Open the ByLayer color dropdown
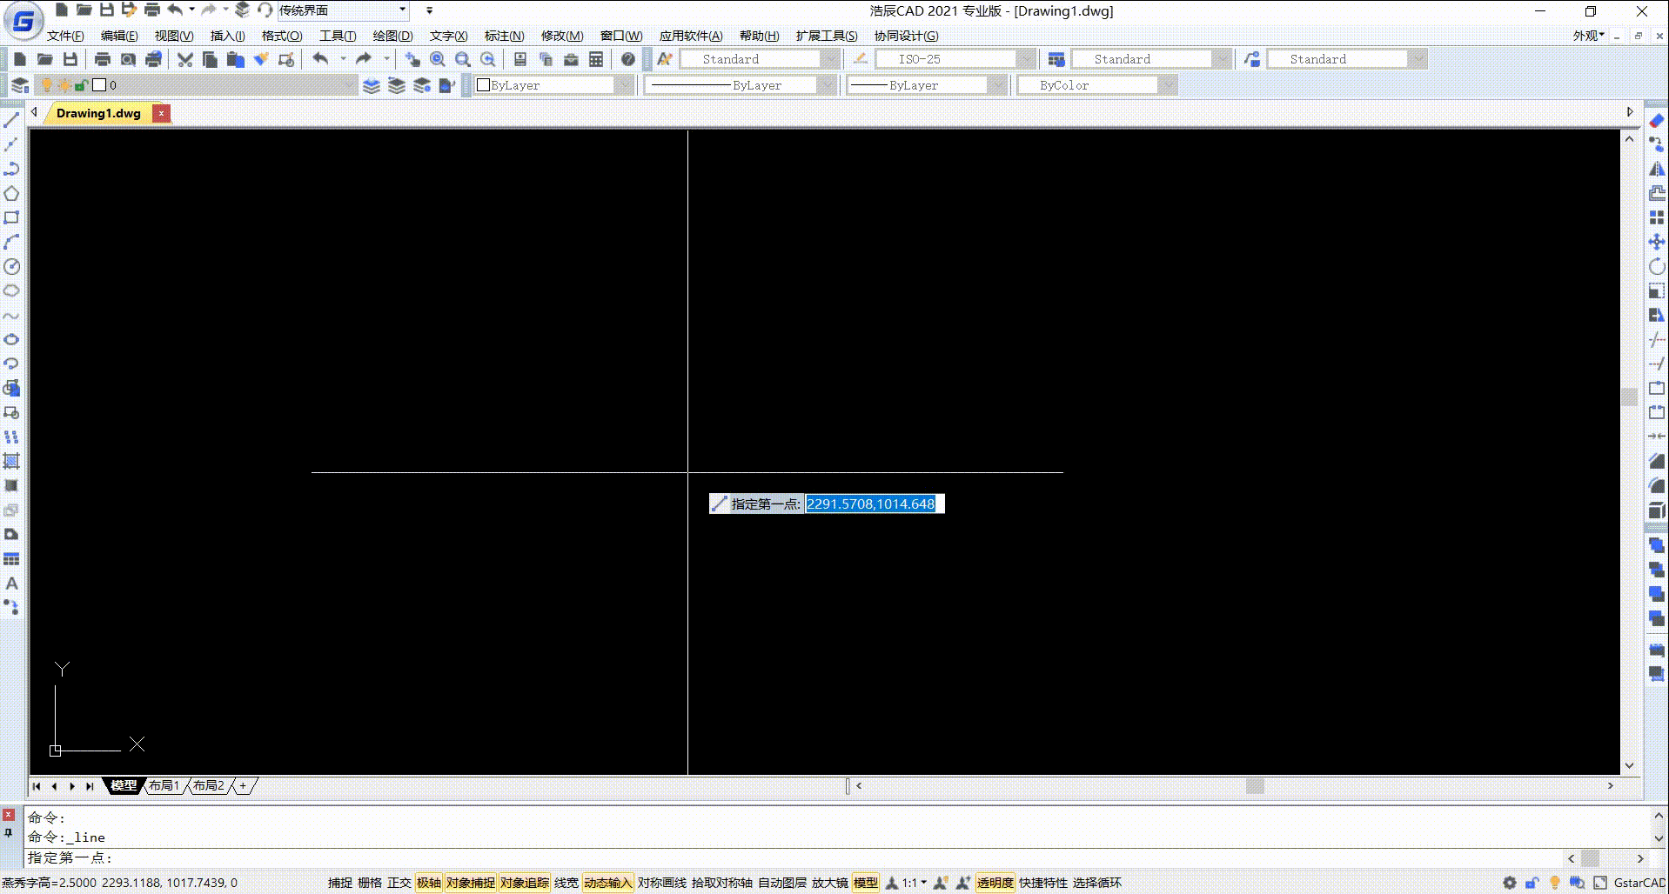This screenshot has height=894, width=1669. pos(553,85)
